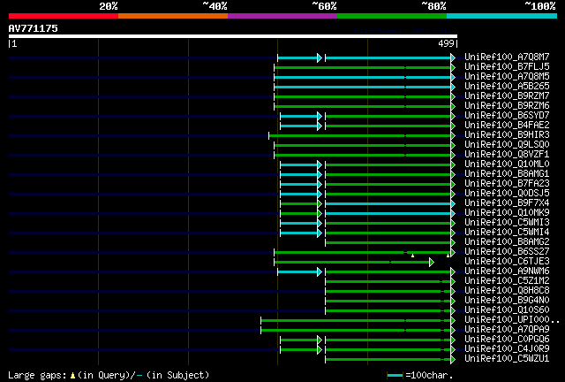Open the UniRef100_B8AMG1 label
Viewport: 565px width, 382px height.
click(507, 174)
